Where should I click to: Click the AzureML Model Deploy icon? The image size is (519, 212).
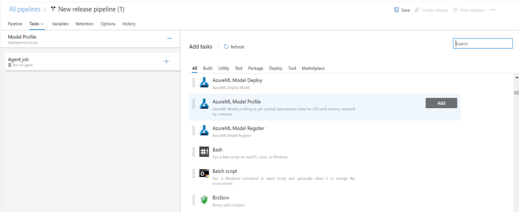click(x=204, y=83)
